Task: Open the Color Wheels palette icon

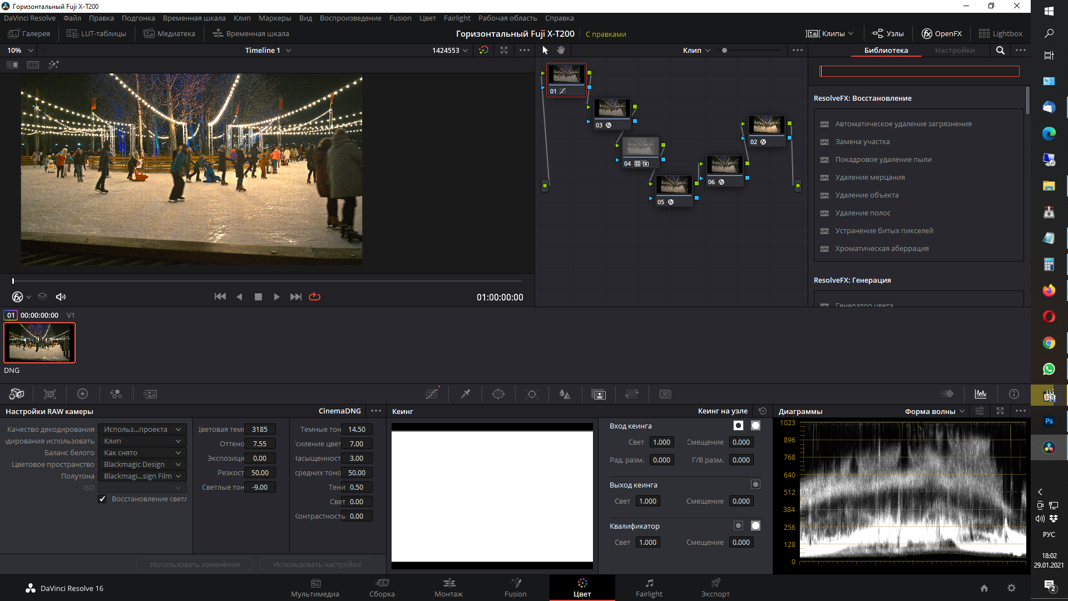Action: click(x=83, y=394)
